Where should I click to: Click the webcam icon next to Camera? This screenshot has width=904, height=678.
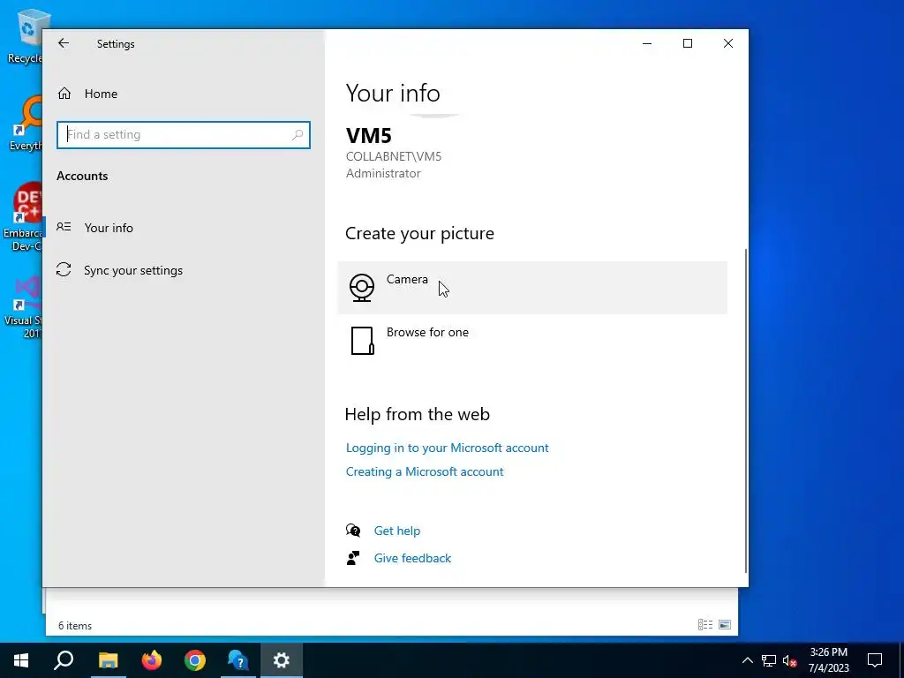(361, 287)
